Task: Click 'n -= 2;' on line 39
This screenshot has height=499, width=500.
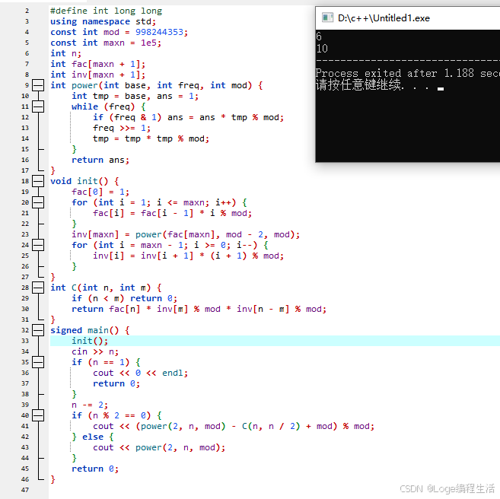Action: click(x=90, y=405)
